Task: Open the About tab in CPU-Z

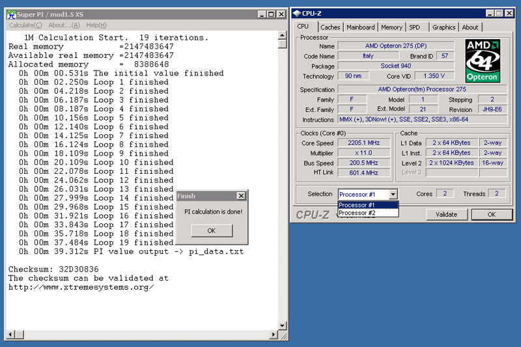Action: click(x=470, y=27)
